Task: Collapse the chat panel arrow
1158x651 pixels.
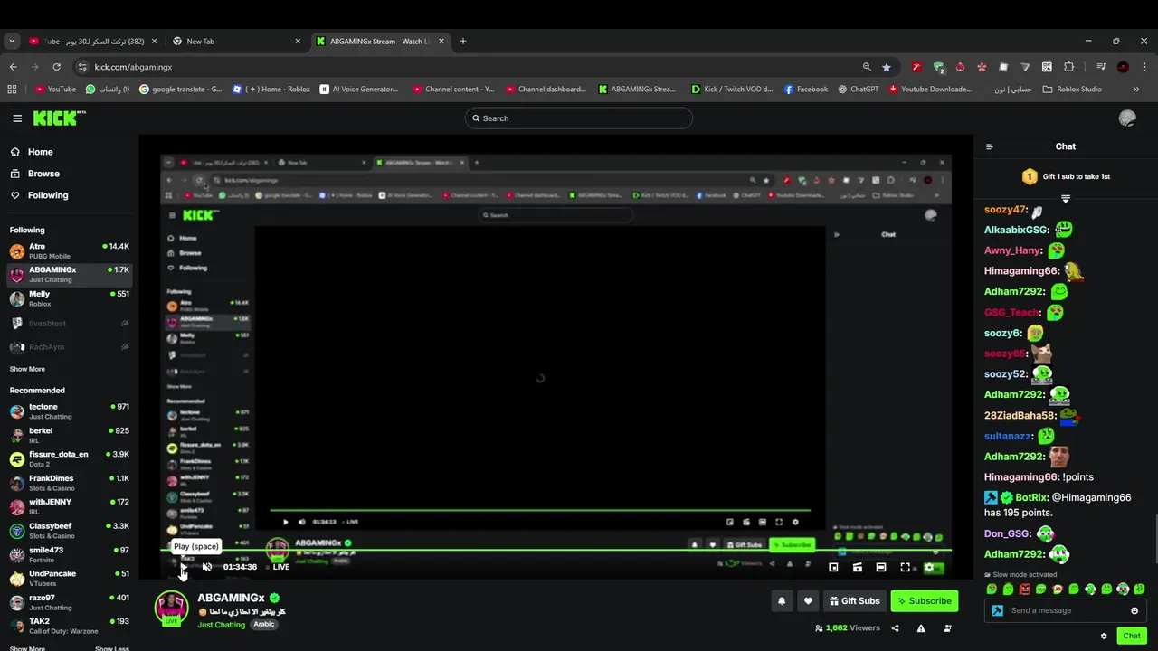Action: [x=989, y=146]
